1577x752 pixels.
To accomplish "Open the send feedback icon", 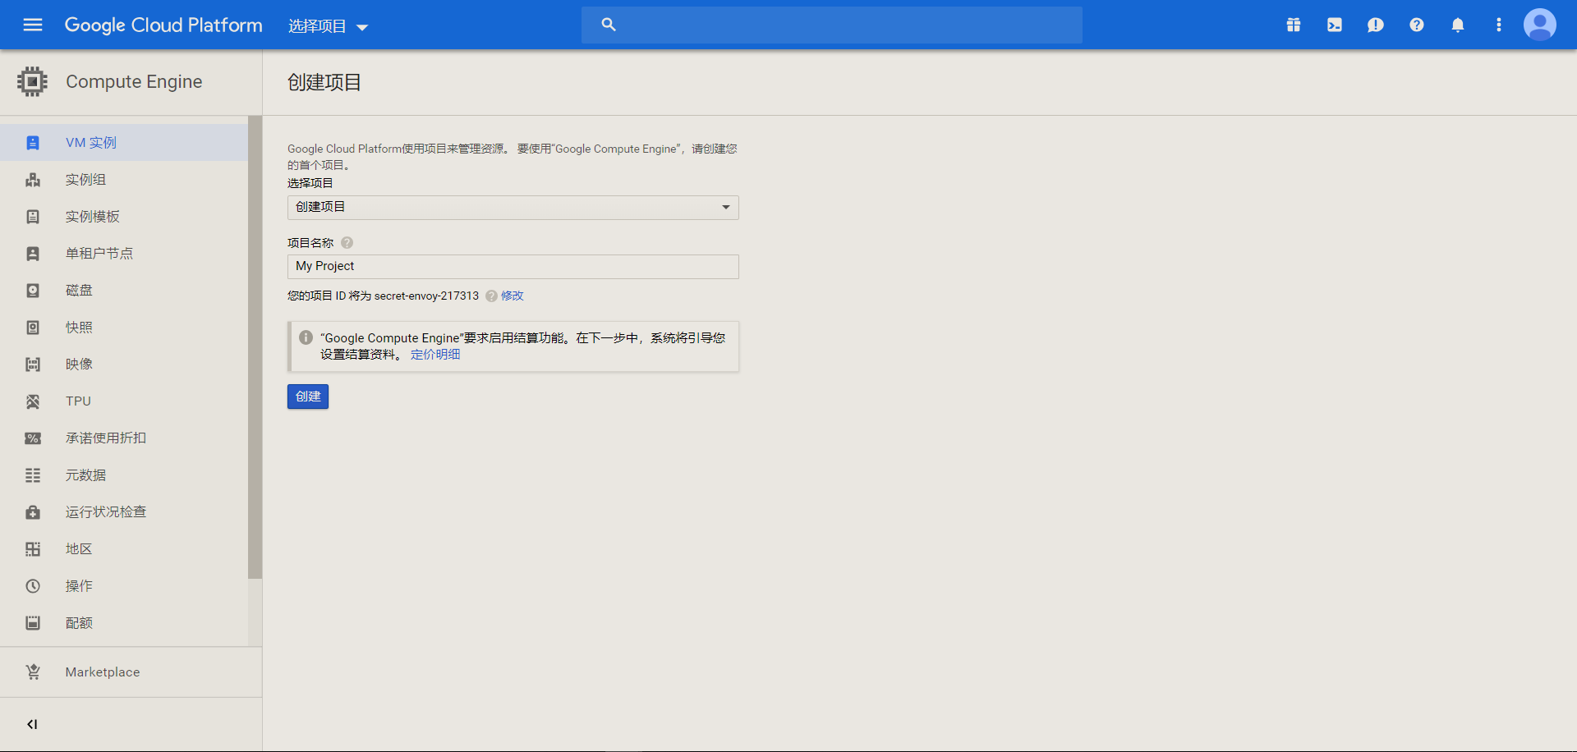I will 1376,25.
